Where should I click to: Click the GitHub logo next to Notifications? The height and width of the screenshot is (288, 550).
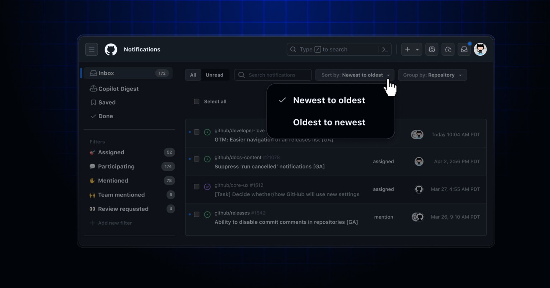coord(111,49)
